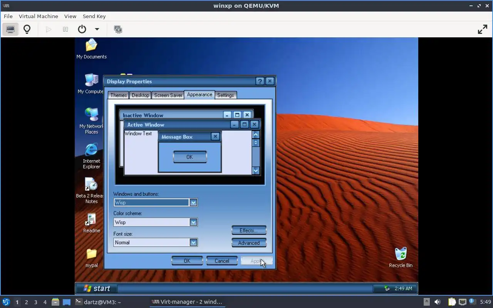The width and height of the screenshot is (493, 308).
Task: Click the preview scrollbar up arrow
Action: pyautogui.click(x=256, y=134)
